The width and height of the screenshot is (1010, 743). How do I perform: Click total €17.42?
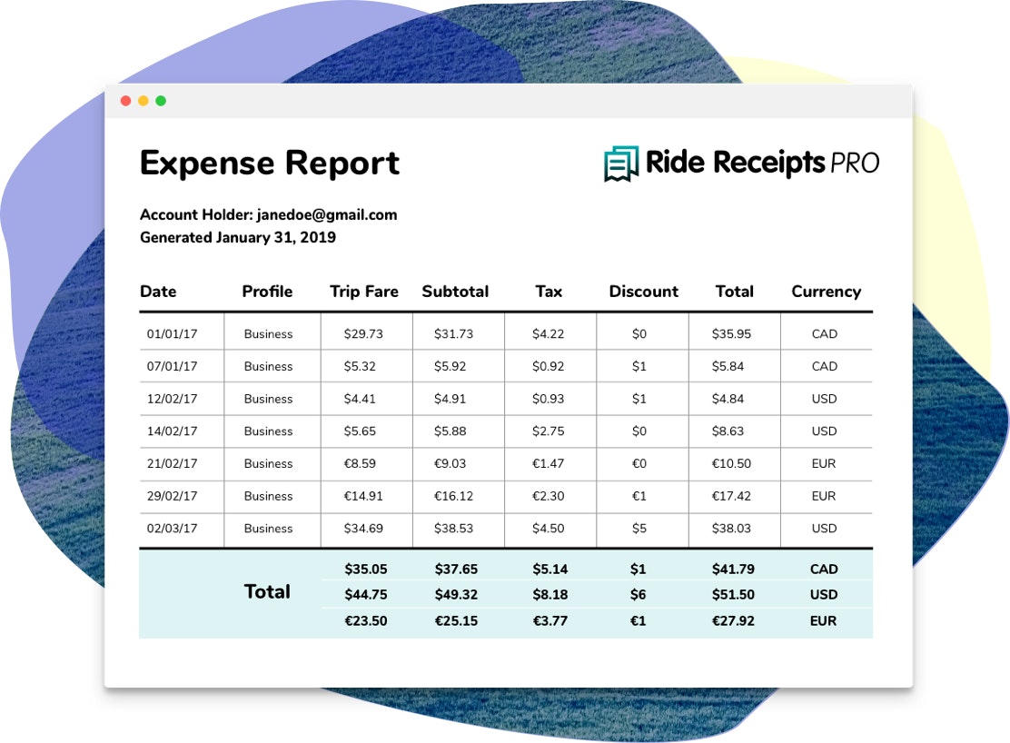(x=731, y=496)
